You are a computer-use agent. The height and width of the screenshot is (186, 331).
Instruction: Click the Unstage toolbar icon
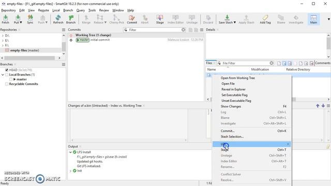click(x=192, y=20)
